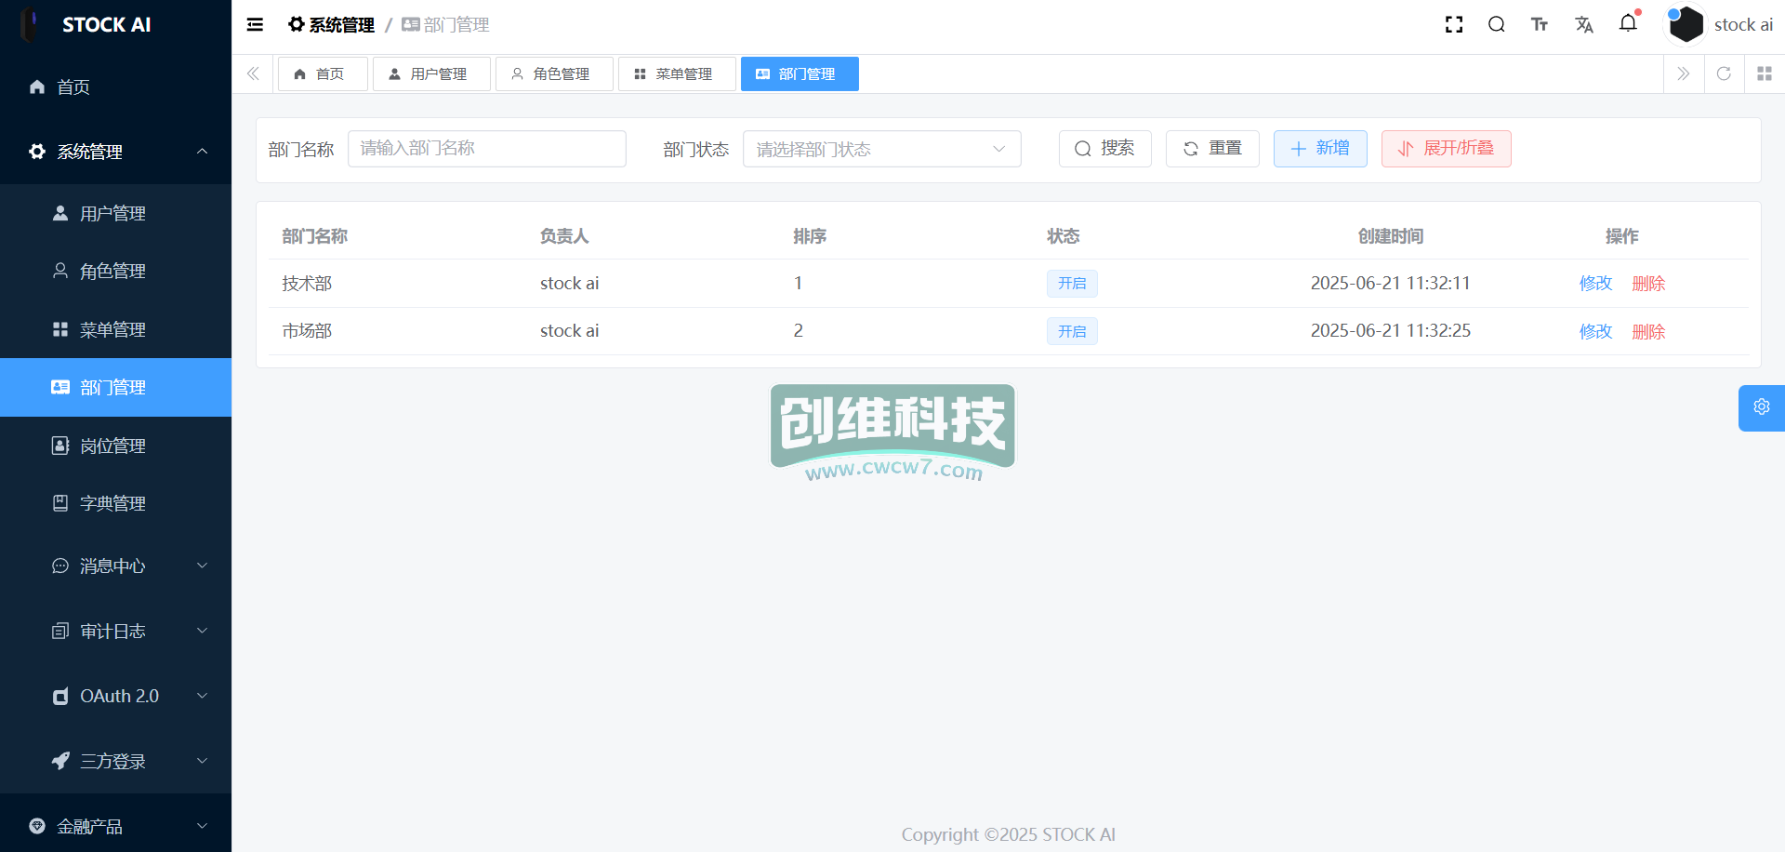Click the 新增 add button

(x=1319, y=149)
